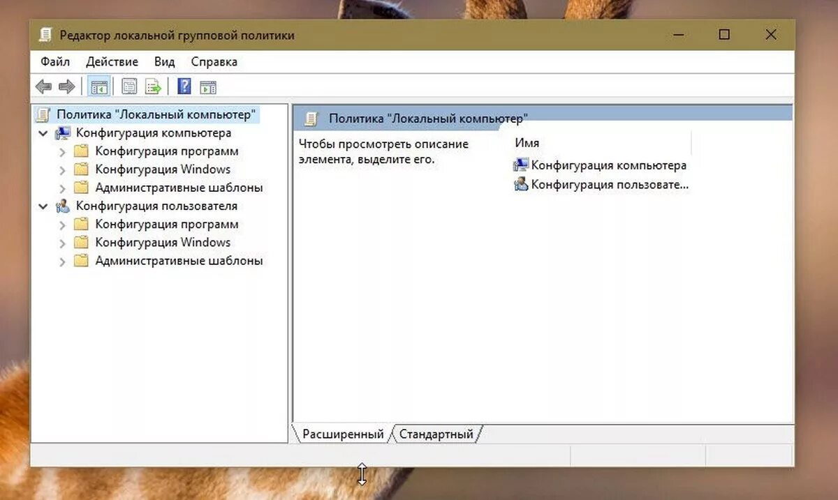This screenshot has width=838, height=500.
Task: Click computer icon in right pane list
Action: tap(521, 165)
